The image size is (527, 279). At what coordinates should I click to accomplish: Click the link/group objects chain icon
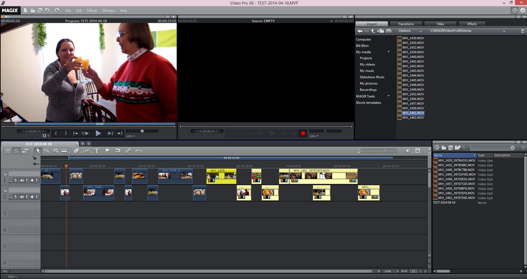point(128,151)
